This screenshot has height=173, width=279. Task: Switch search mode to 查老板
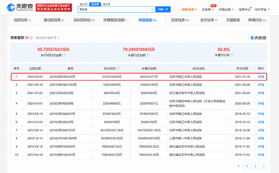pos(95,4)
